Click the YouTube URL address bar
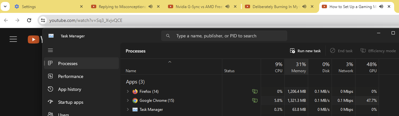Screen dimensions: 399x116 [86, 20]
